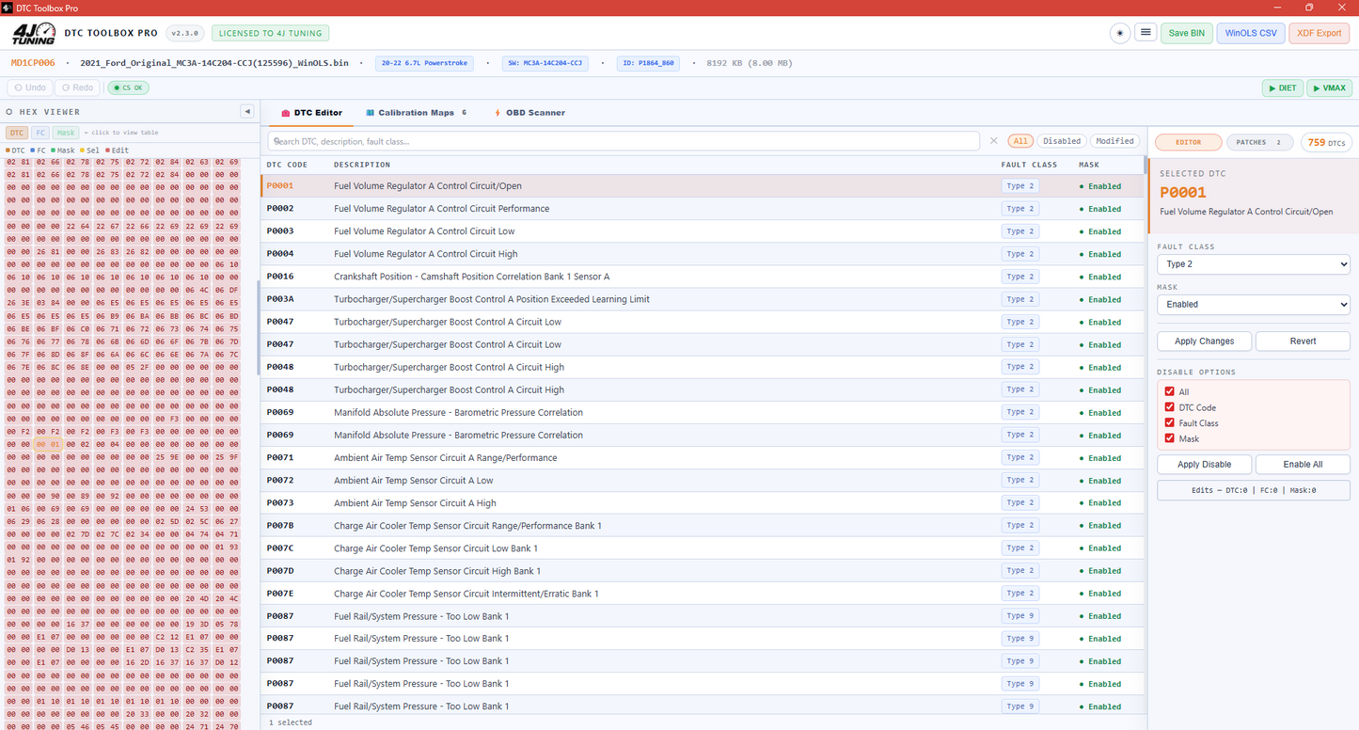Sort by FAULT CLASS column header
1359x730 pixels.
[1029, 165]
